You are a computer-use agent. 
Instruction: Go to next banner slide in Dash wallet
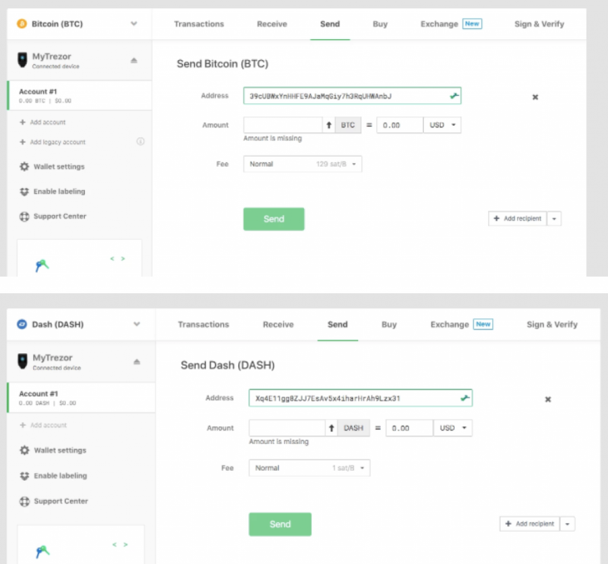click(125, 544)
